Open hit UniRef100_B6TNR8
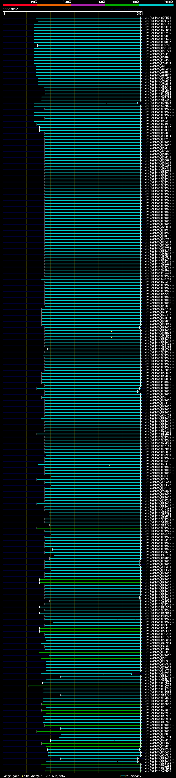Screen dimensions: 176x778 tap(158, 57)
